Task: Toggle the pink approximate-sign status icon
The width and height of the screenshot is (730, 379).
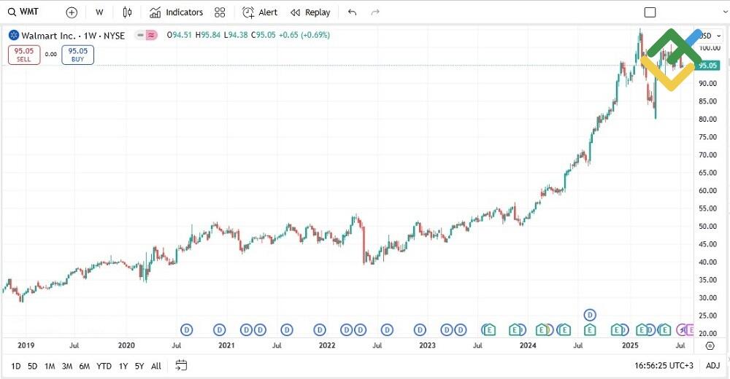Action: click(151, 35)
